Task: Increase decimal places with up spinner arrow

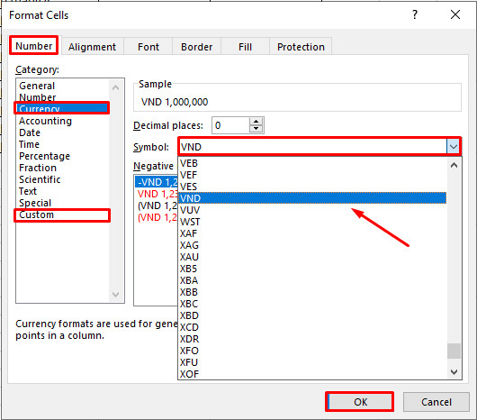Action: pyautogui.click(x=256, y=122)
